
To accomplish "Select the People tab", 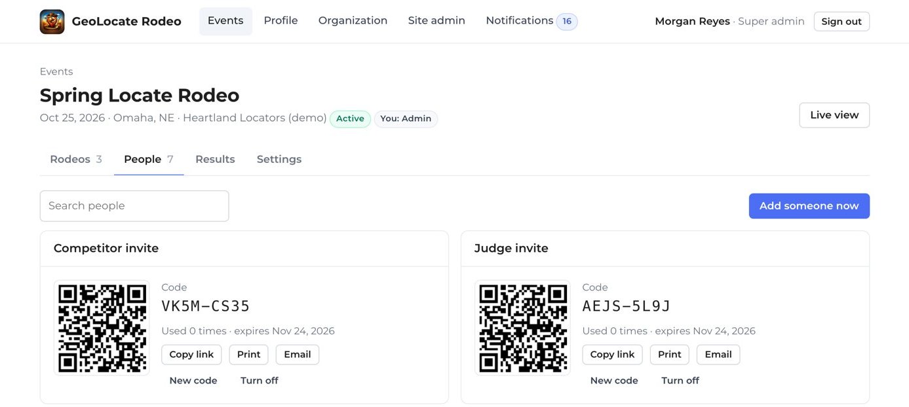I will 149,159.
